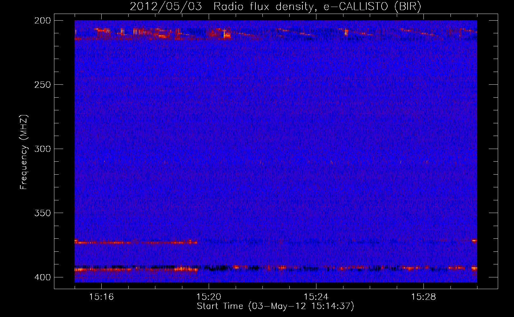Click the 250 frequency tick label
This screenshot has width=514, height=317.
tap(43, 85)
